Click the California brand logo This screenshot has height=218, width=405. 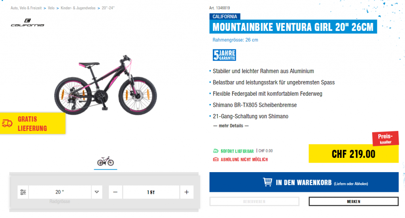27,23
